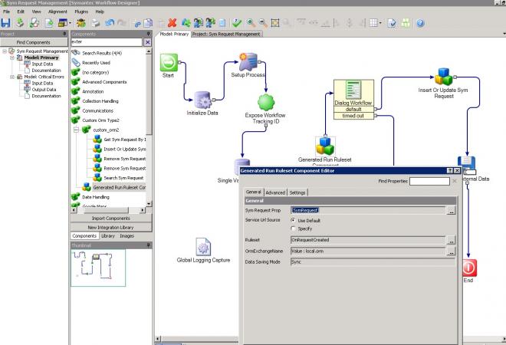Click the zoom in magnifier icon
The width and height of the screenshot is (506, 345).
251,23
